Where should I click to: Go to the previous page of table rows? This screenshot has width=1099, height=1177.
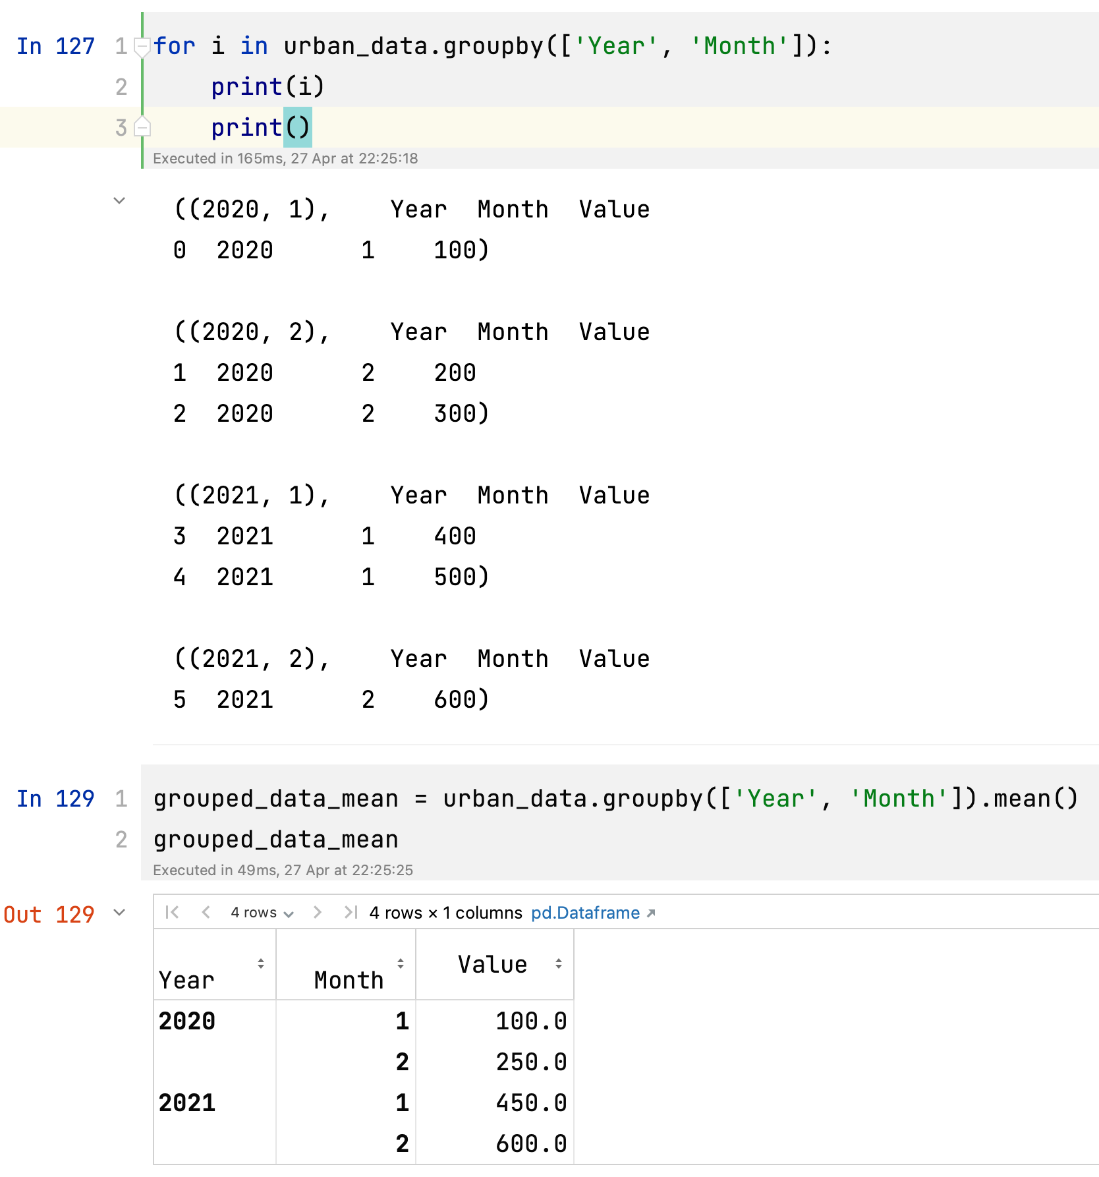click(x=206, y=912)
